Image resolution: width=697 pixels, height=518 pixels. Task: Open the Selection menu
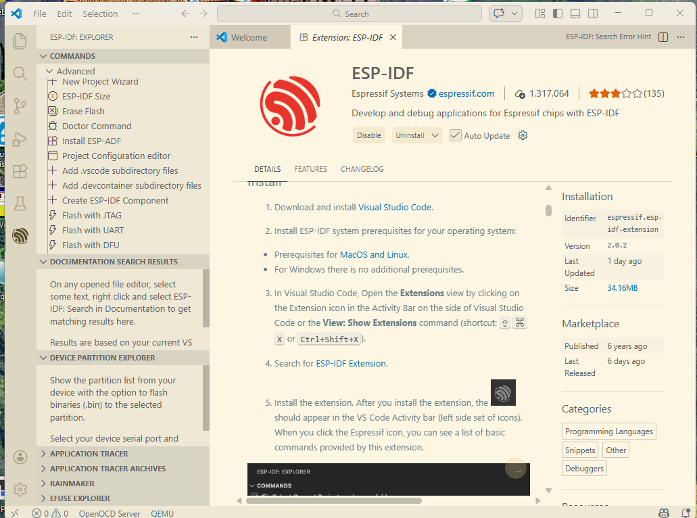point(100,14)
